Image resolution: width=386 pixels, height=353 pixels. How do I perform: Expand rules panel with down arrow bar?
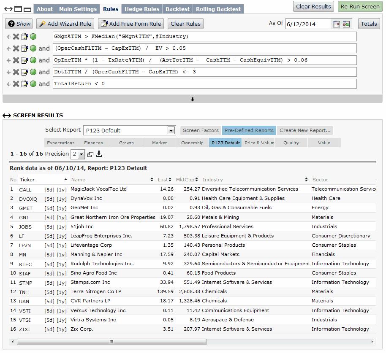coord(192,99)
